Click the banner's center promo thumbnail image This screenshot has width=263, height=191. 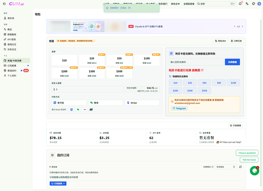click(87, 26)
